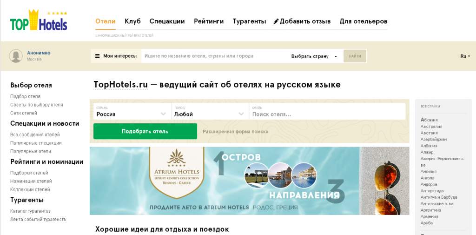Open Коллекции отелей link

pos(30,189)
